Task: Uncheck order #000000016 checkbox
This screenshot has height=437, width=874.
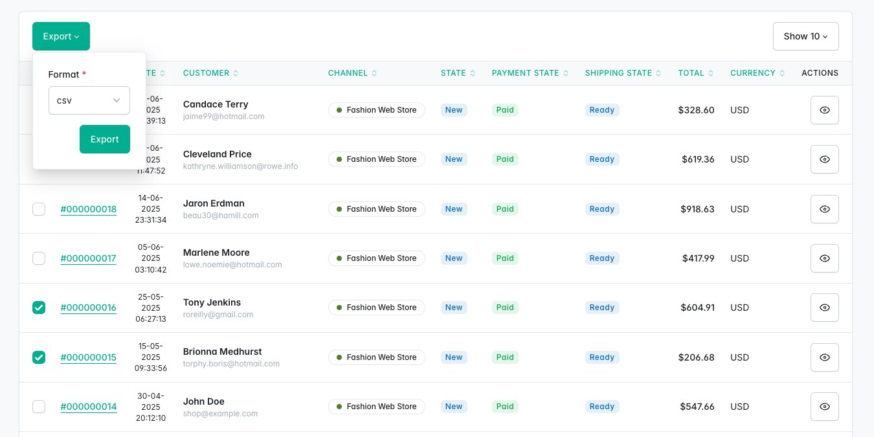Action: point(39,308)
